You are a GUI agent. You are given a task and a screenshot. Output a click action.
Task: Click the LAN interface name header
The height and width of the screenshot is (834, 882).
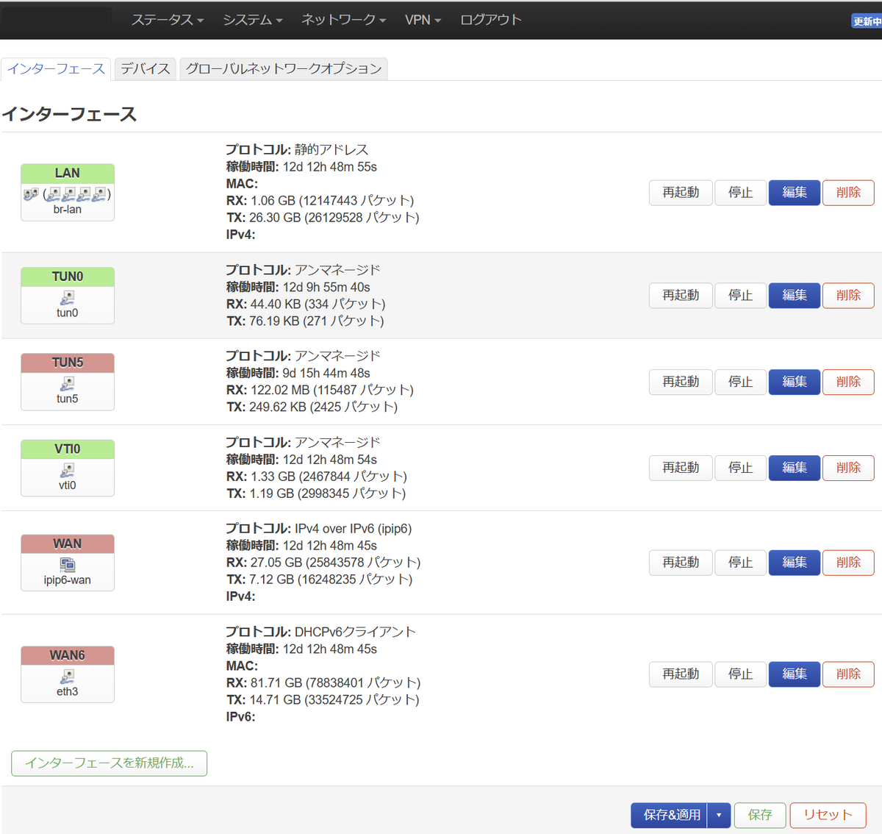pos(68,174)
